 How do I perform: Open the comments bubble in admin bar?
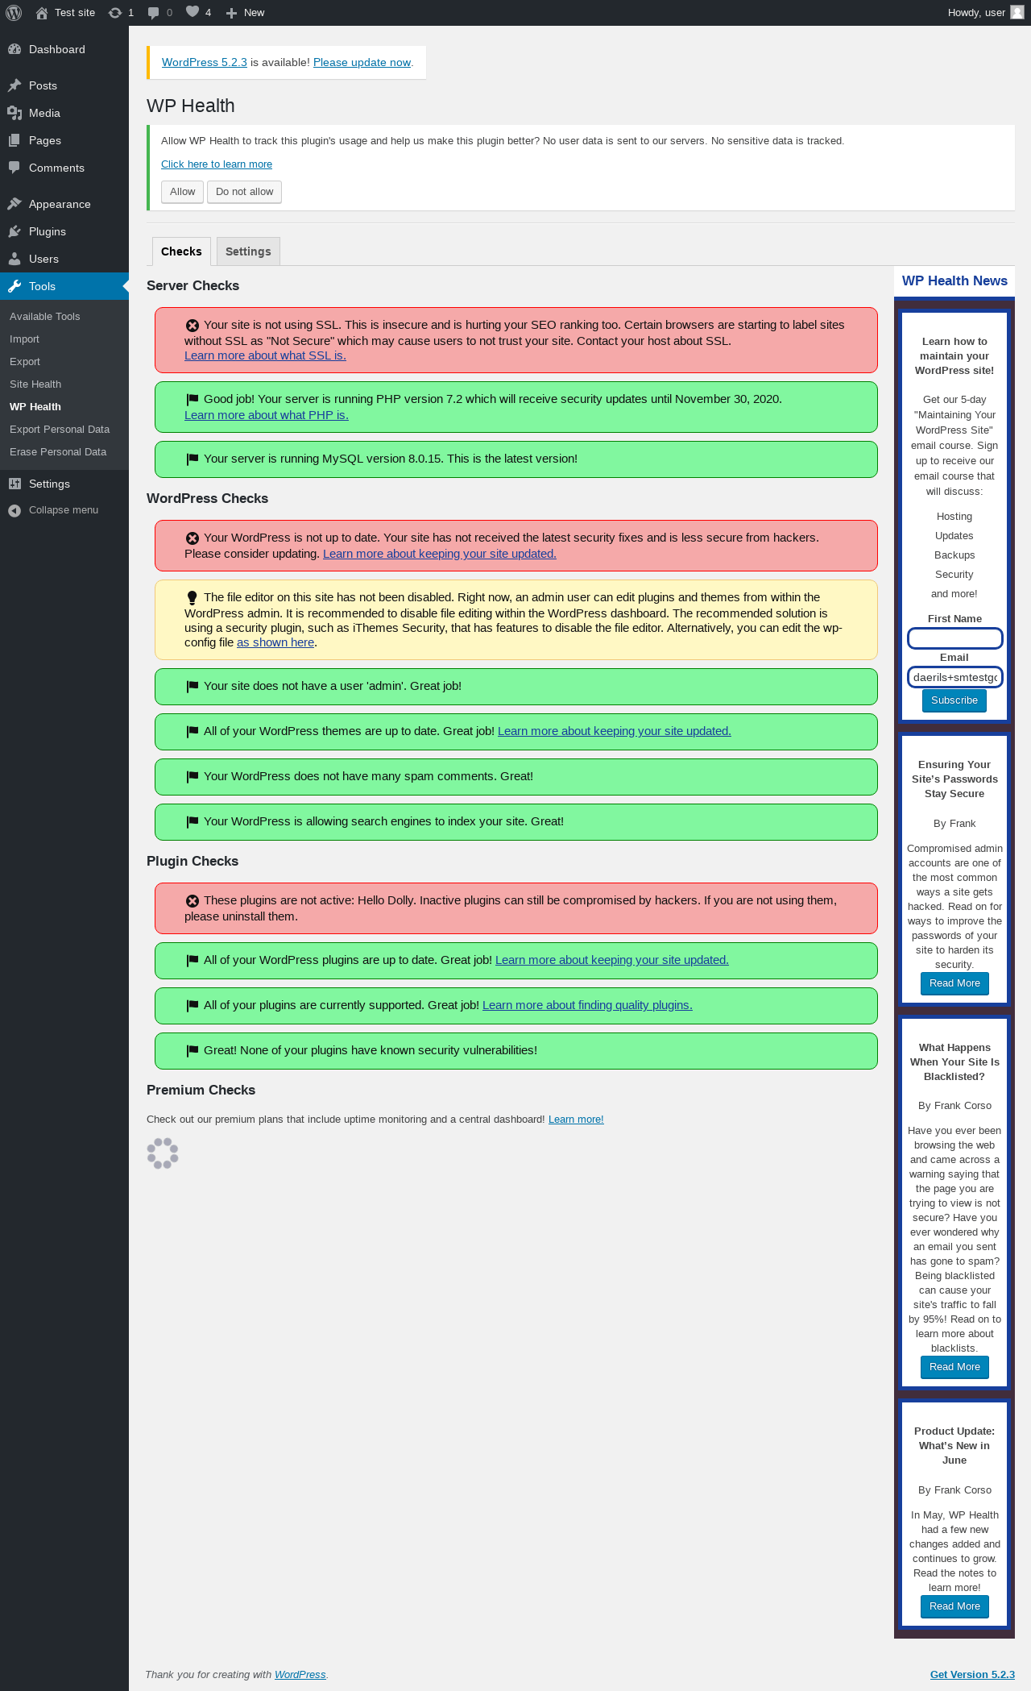tap(159, 13)
